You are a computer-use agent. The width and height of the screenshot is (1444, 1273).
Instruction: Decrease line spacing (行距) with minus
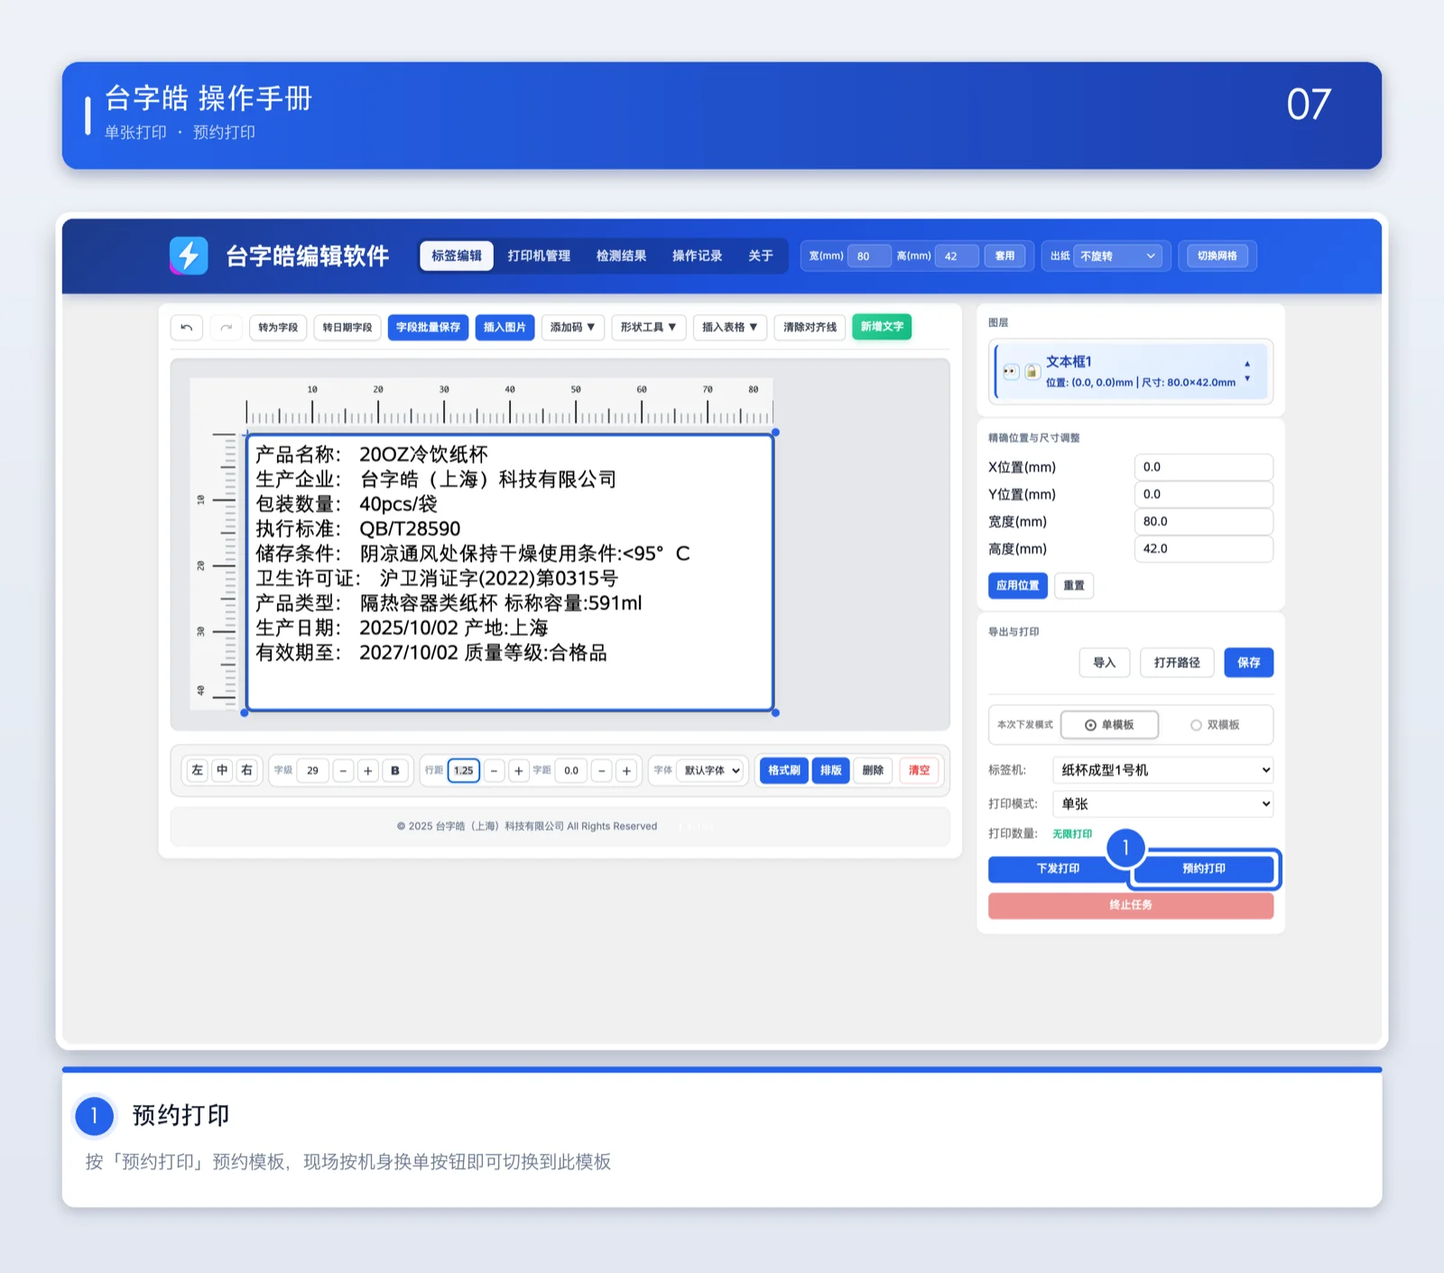click(494, 770)
